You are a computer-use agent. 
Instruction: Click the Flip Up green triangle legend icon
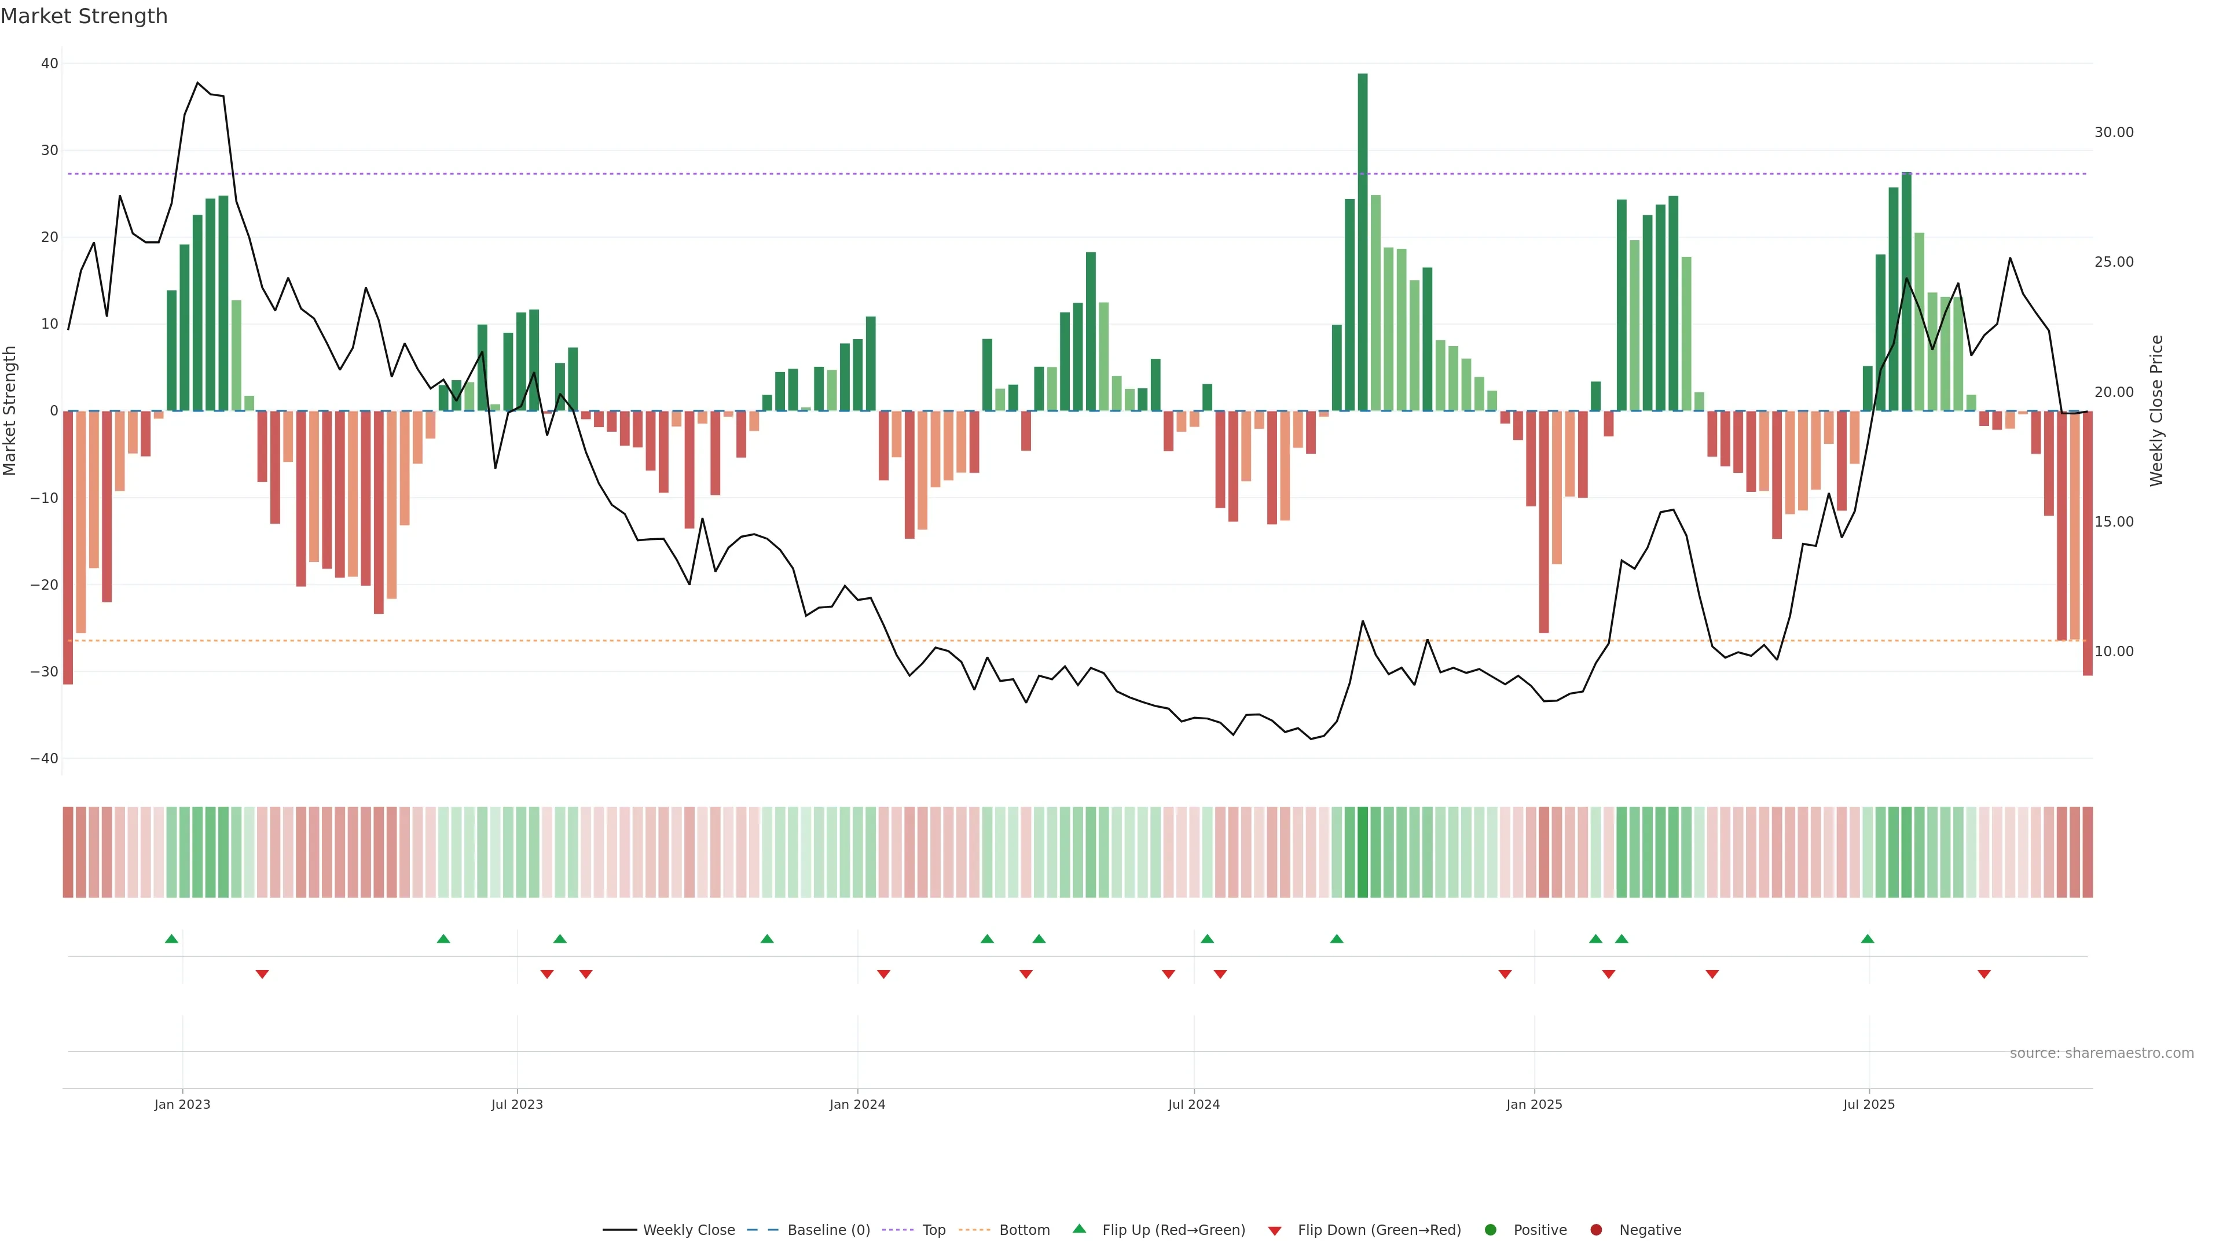click(1079, 1229)
